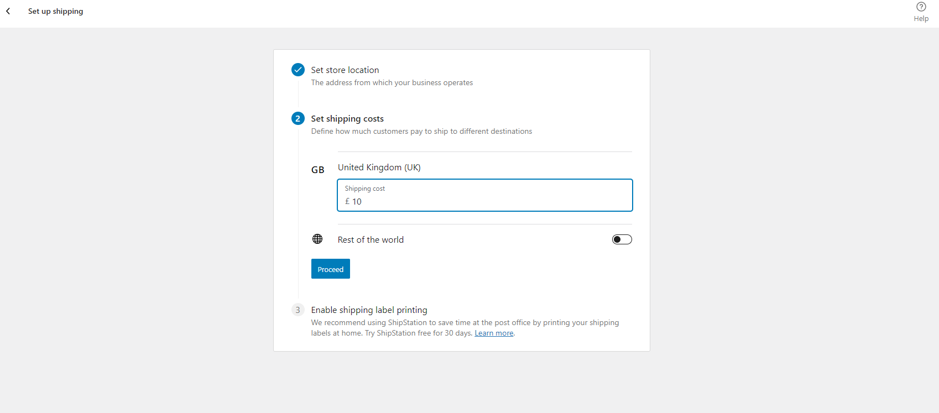Click the completed store location checkmark

298,70
